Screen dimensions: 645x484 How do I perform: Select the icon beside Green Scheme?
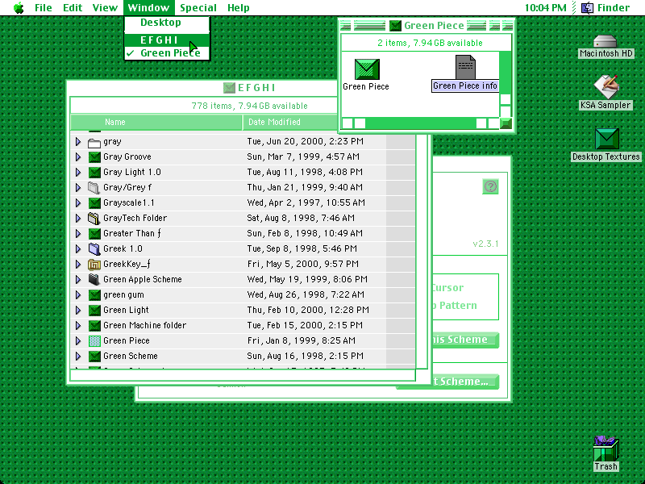[94, 357]
